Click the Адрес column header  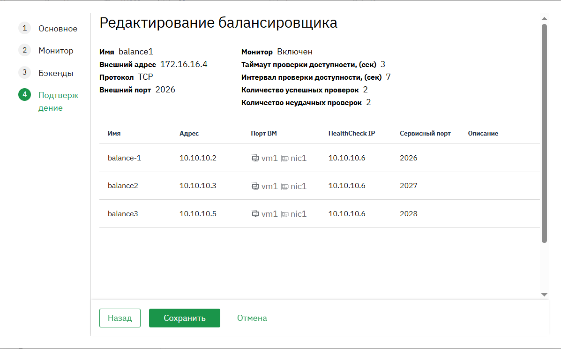[189, 134]
